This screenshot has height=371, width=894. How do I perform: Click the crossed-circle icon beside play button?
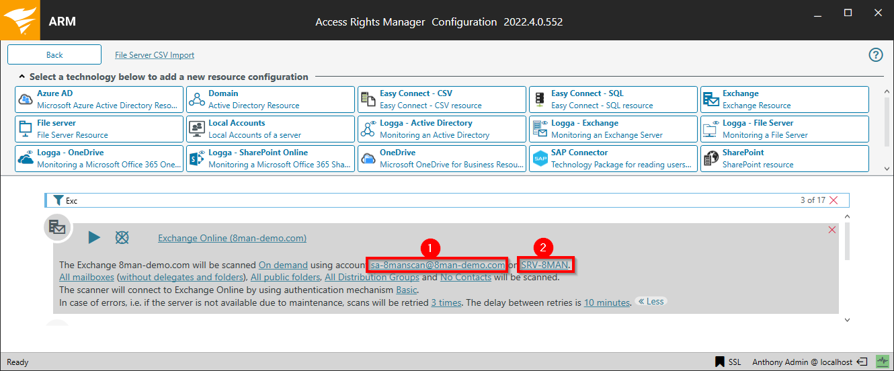coord(122,237)
